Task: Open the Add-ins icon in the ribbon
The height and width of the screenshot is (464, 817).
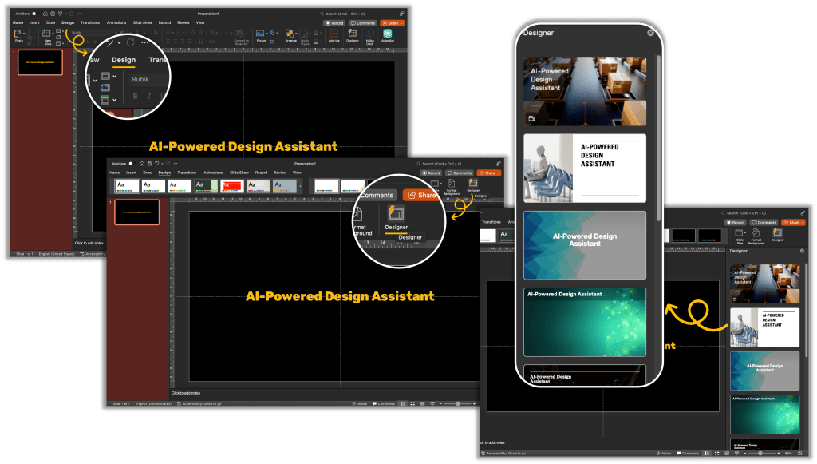Action: pos(334,34)
